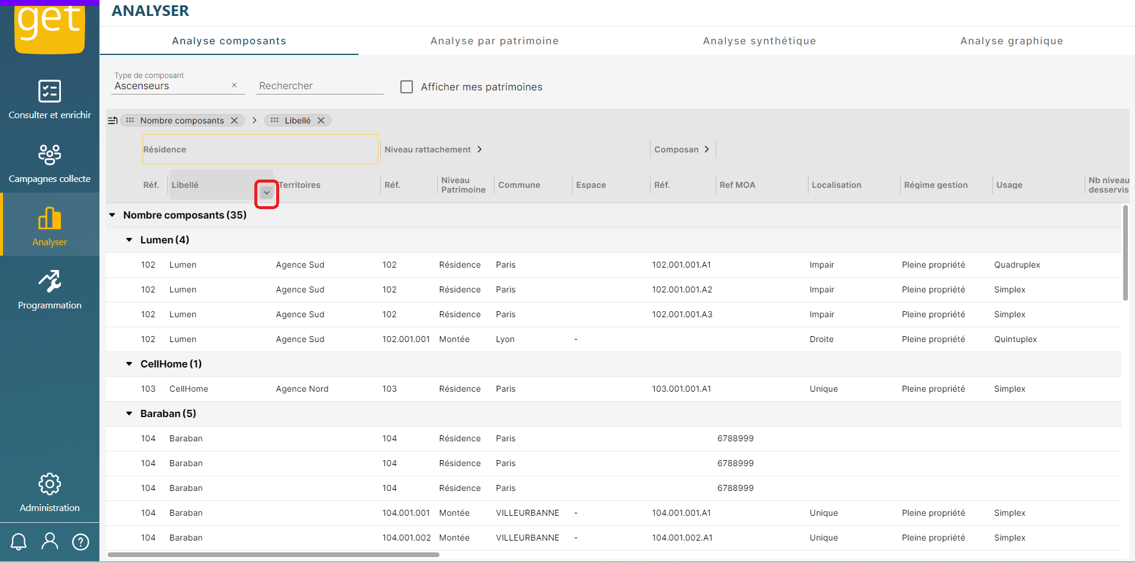Click the help question mark icon

click(80, 541)
